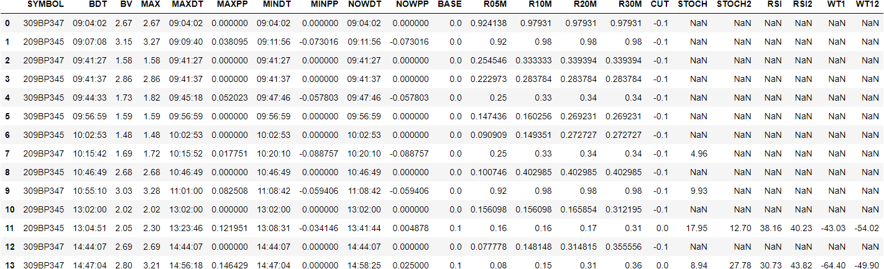Viewport: 884px width, 269px height.
Task: Select row index 7
Action: tap(7, 153)
